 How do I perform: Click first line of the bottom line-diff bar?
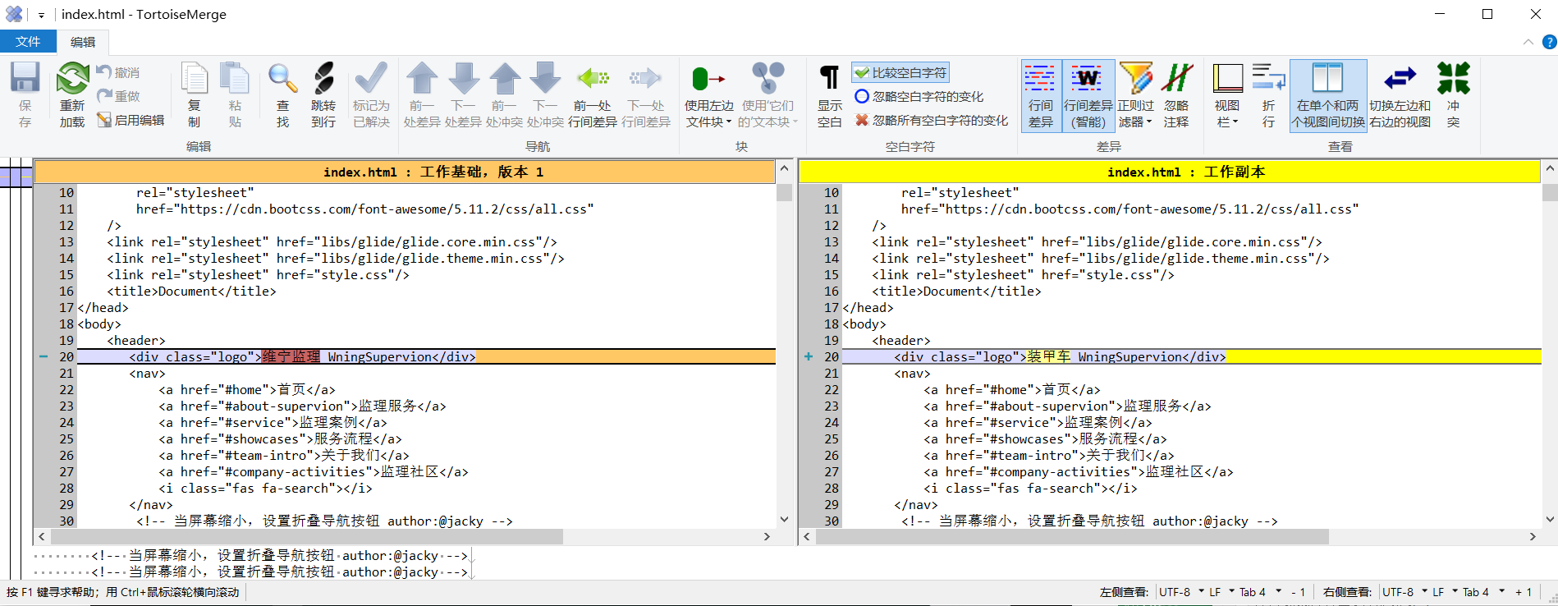click(253, 555)
